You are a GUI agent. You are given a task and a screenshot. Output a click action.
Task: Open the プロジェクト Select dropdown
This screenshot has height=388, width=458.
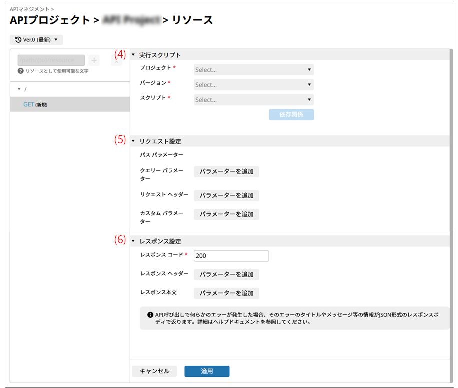pyautogui.click(x=253, y=70)
